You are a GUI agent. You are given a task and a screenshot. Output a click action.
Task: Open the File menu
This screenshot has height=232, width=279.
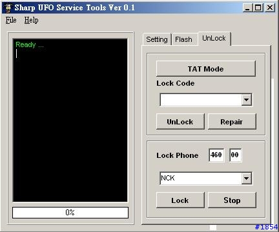click(11, 20)
